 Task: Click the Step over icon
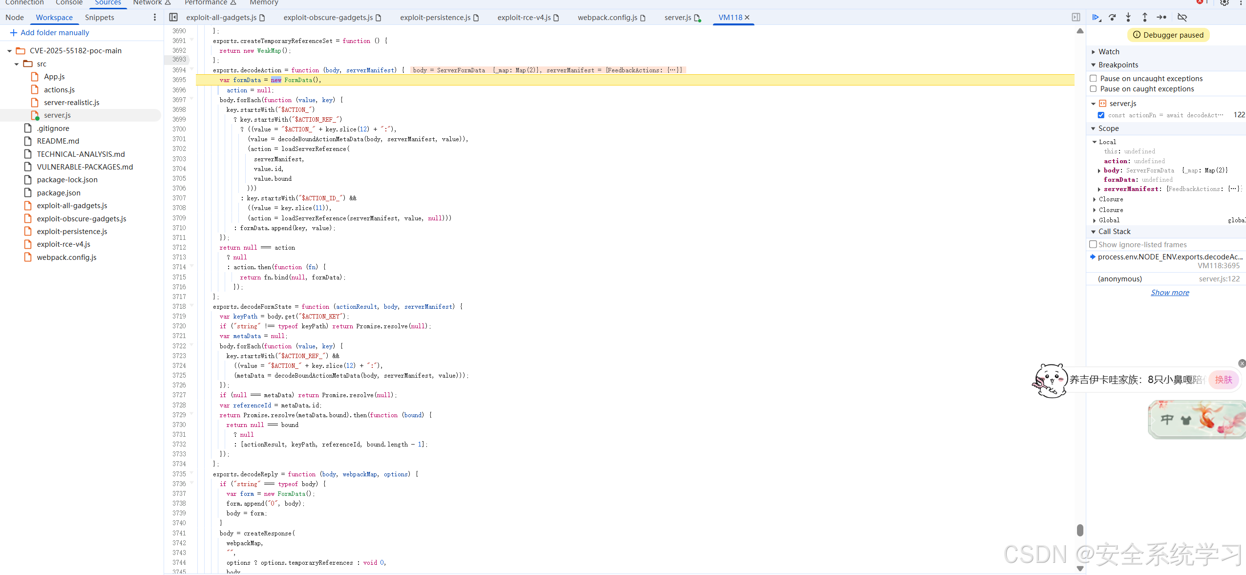[x=1112, y=18]
